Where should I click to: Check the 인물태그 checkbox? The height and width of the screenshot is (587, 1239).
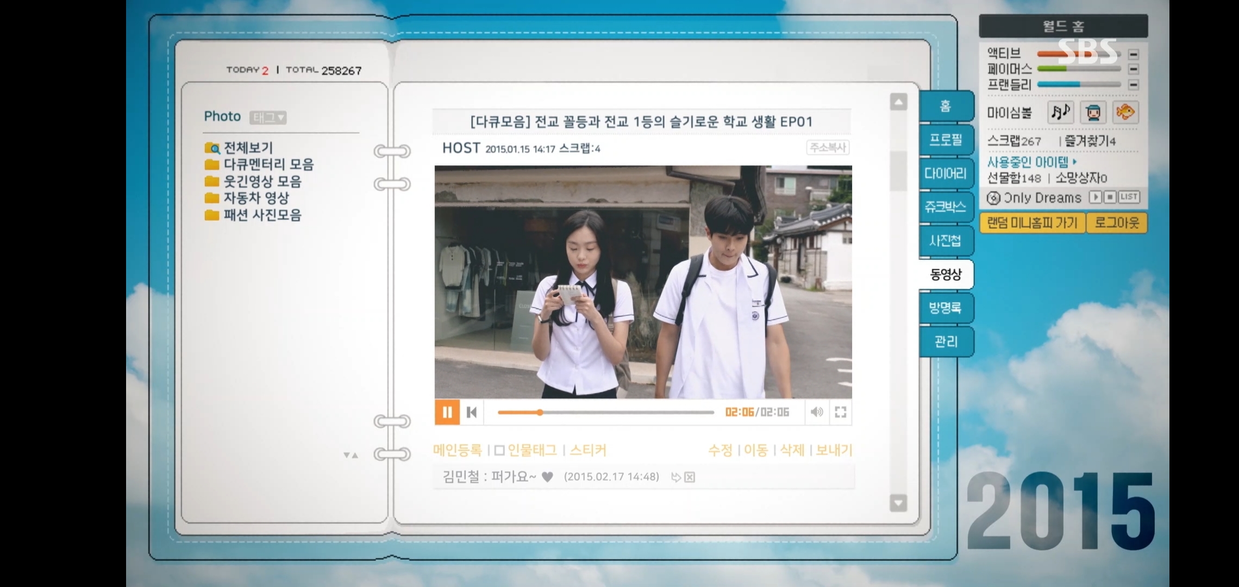pyautogui.click(x=499, y=451)
